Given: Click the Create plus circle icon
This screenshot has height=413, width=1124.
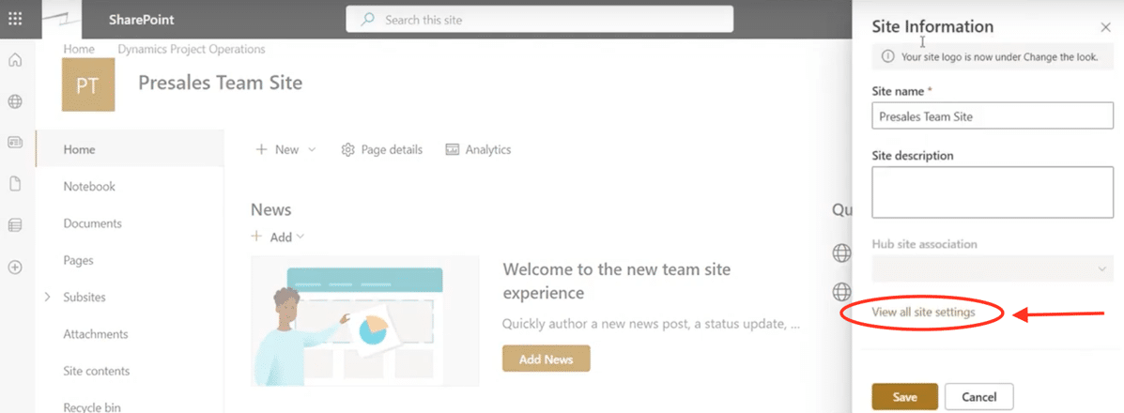Looking at the screenshot, I should click(x=15, y=267).
